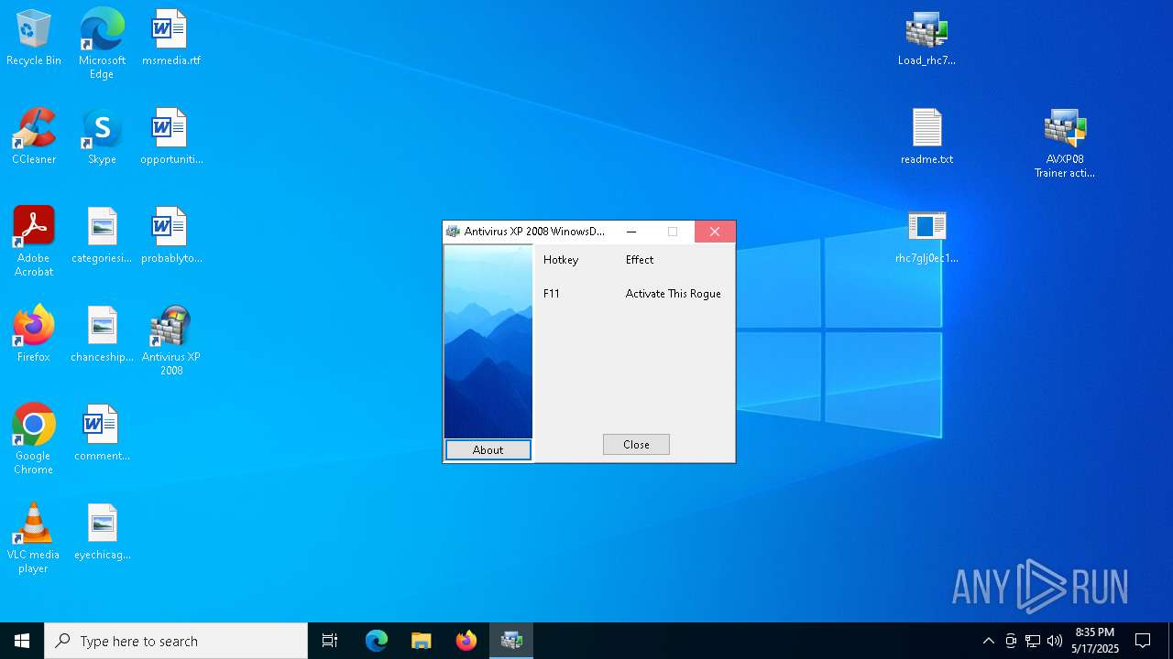The height and width of the screenshot is (659, 1173).
Task: Select the readme.txt file on desktop
Action: coord(926,137)
